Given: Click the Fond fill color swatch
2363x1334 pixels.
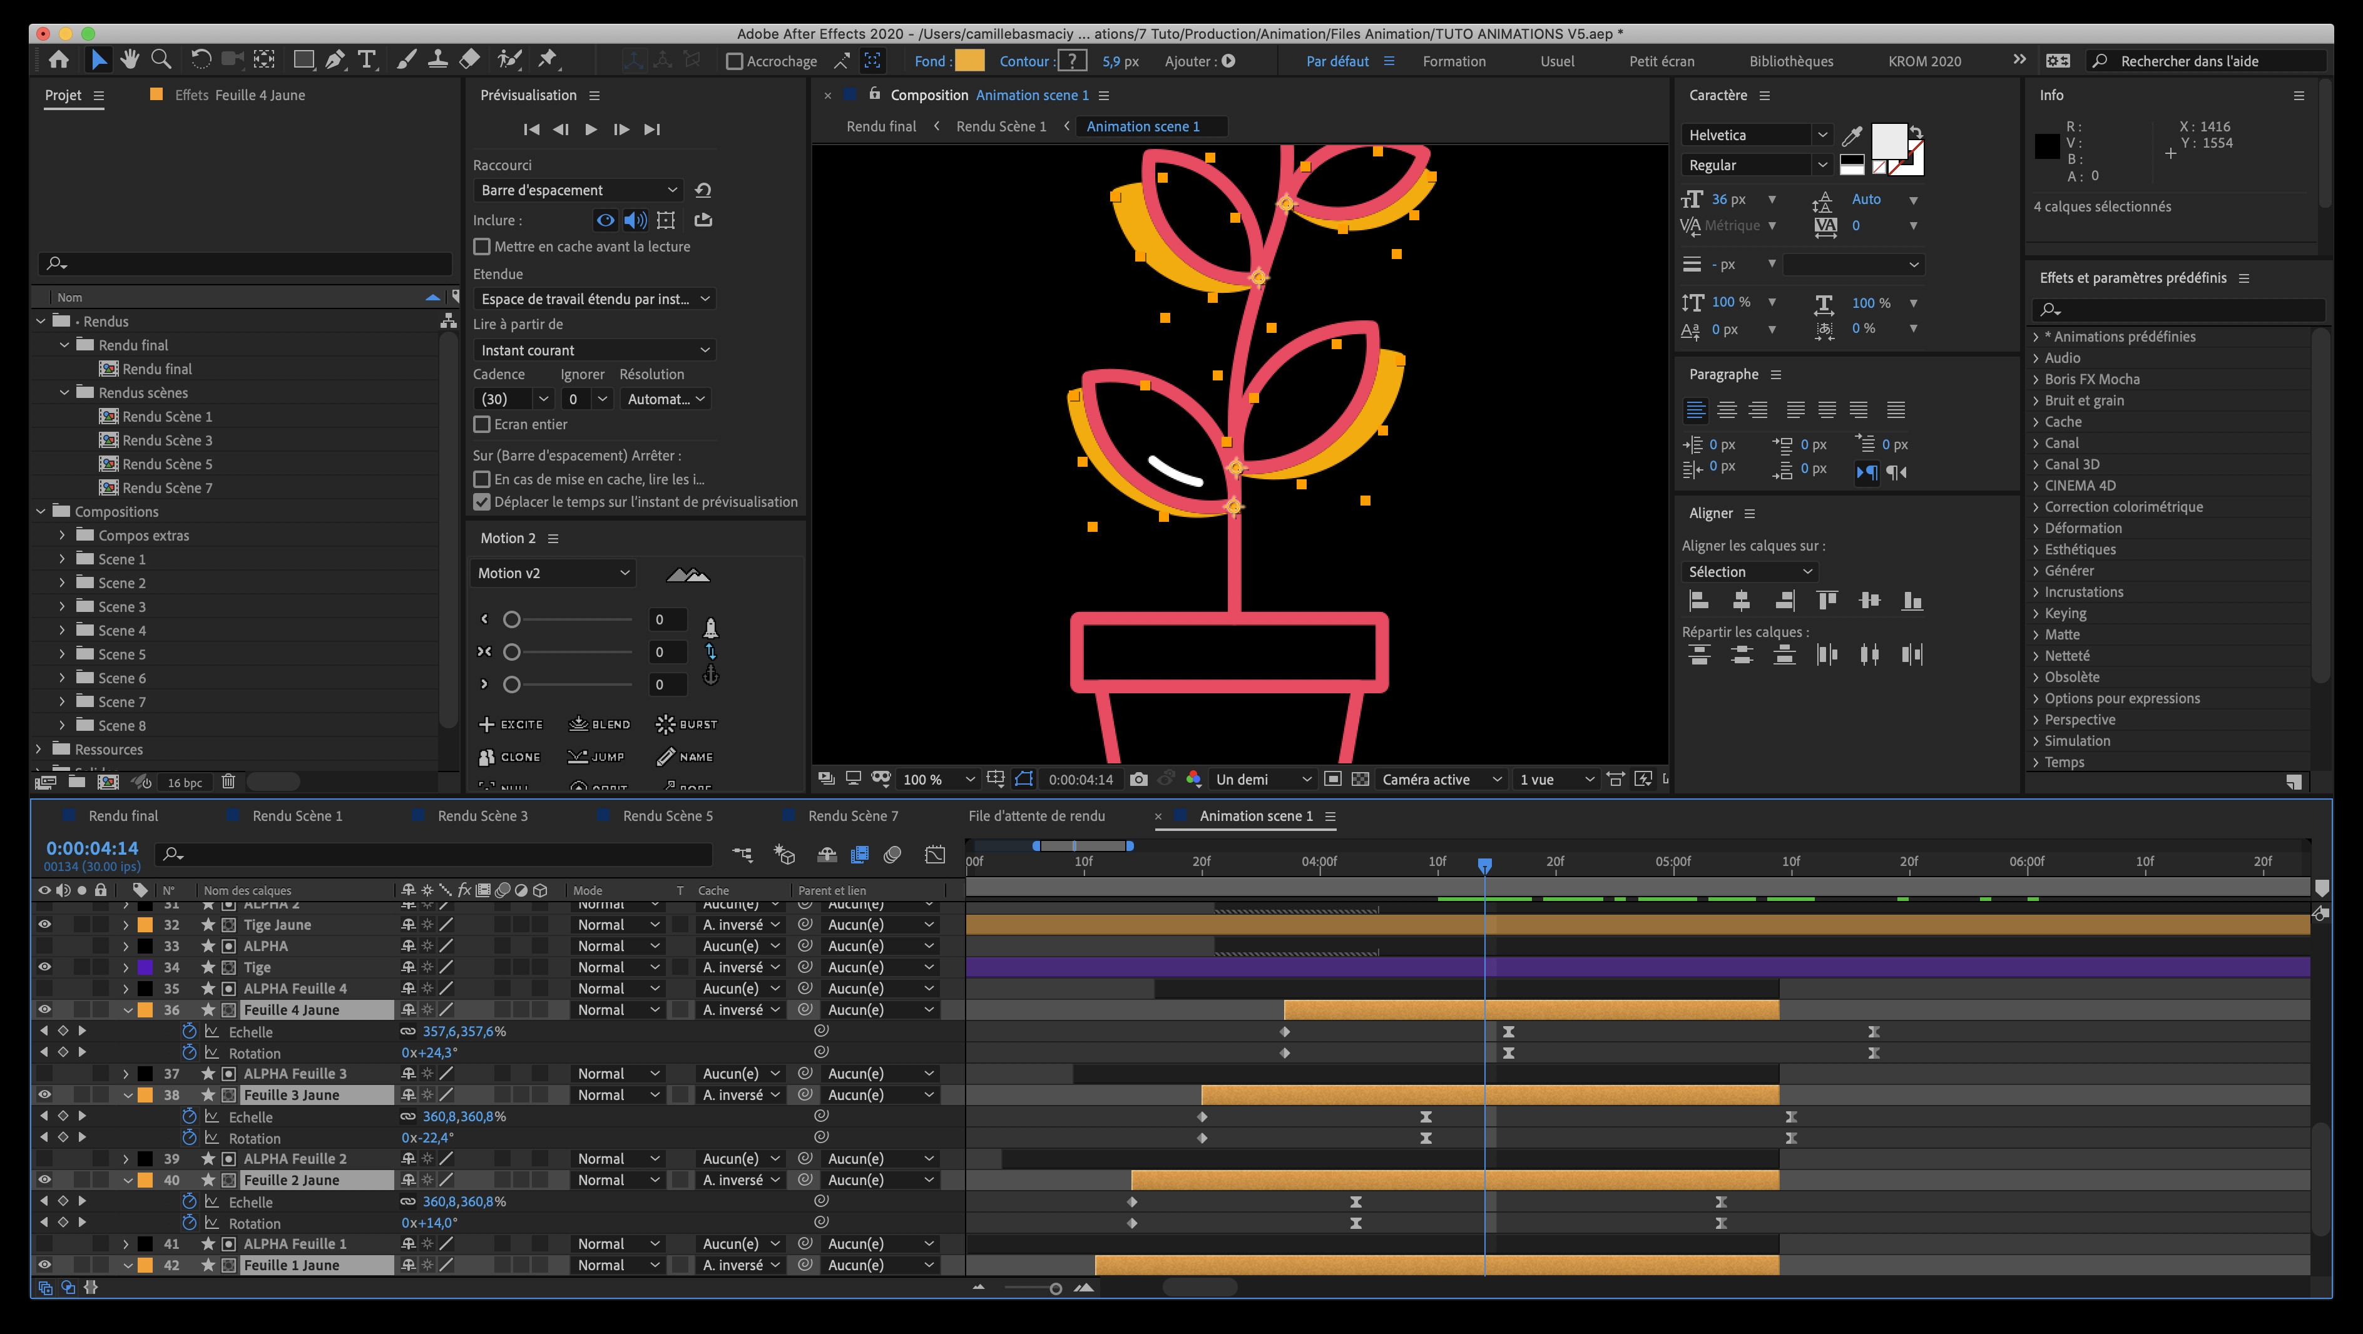Looking at the screenshot, I should pyautogui.click(x=969, y=61).
